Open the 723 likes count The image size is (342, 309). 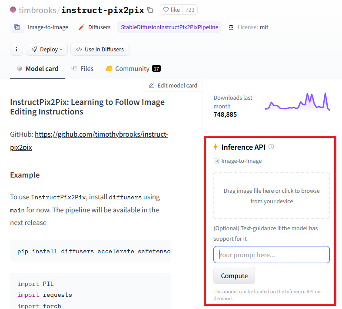click(190, 10)
